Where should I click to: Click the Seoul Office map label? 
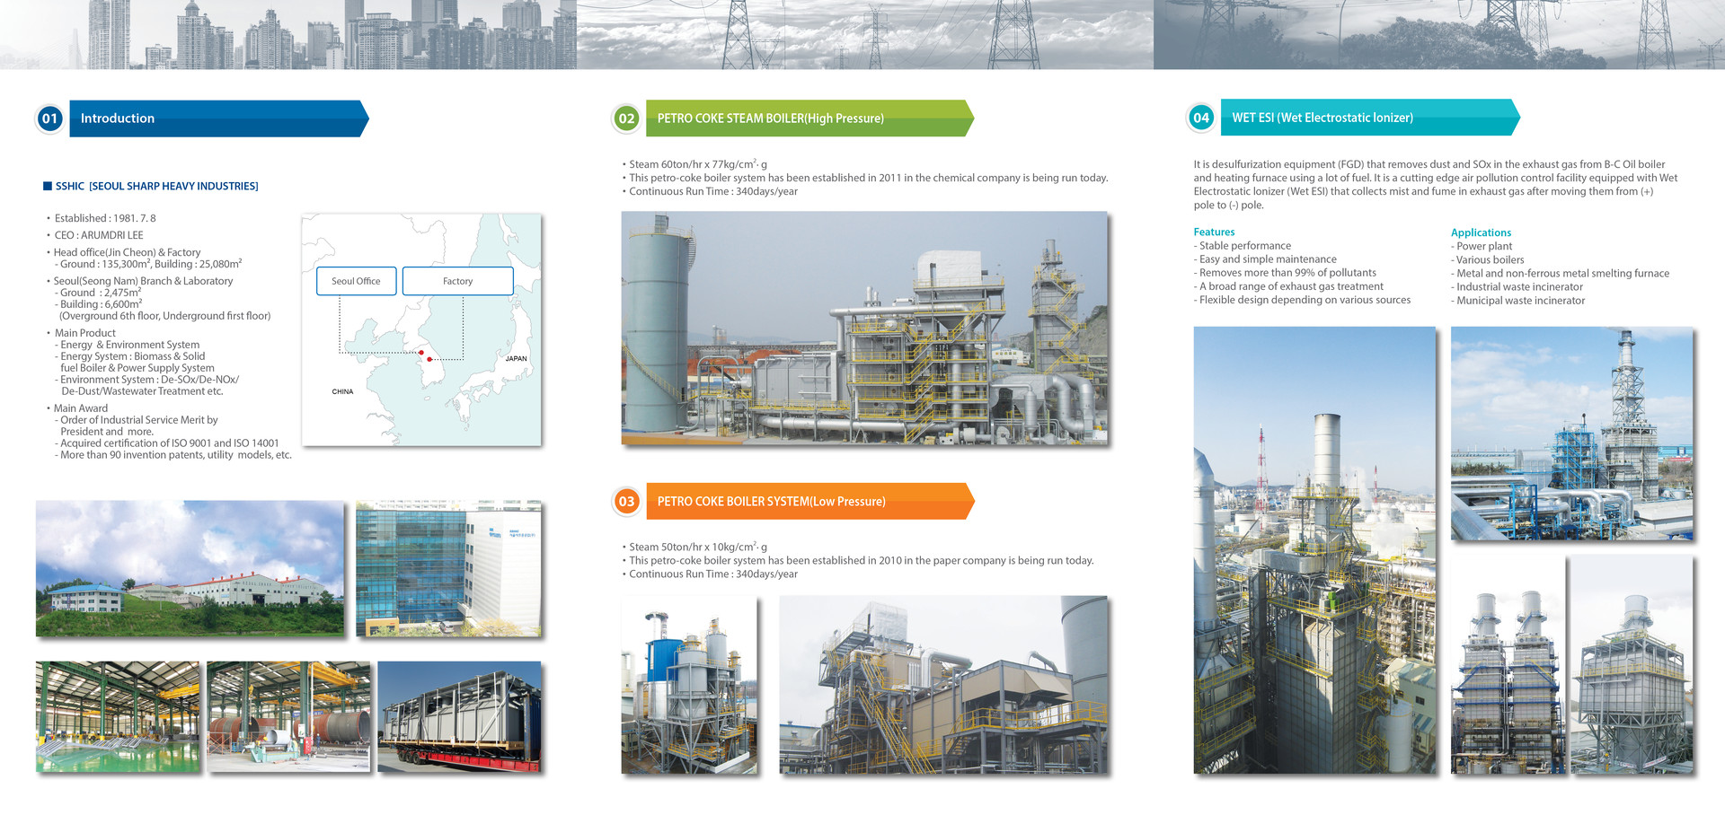point(356,281)
